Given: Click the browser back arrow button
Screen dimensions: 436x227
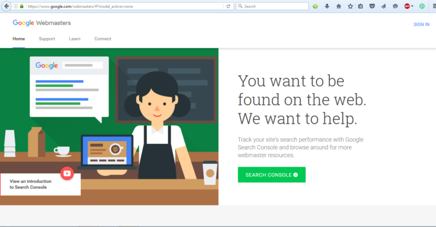Looking at the screenshot, I should pyautogui.click(x=6, y=6).
